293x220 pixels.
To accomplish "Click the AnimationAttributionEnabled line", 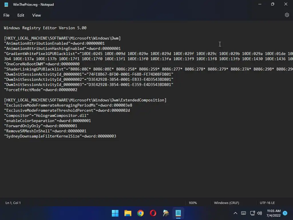I will click(54, 44).
